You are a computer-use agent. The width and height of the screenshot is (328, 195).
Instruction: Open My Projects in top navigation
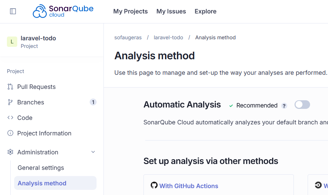(130, 11)
